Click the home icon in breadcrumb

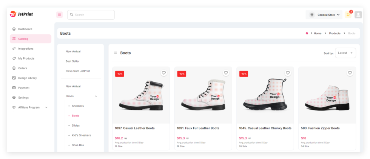pos(307,34)
